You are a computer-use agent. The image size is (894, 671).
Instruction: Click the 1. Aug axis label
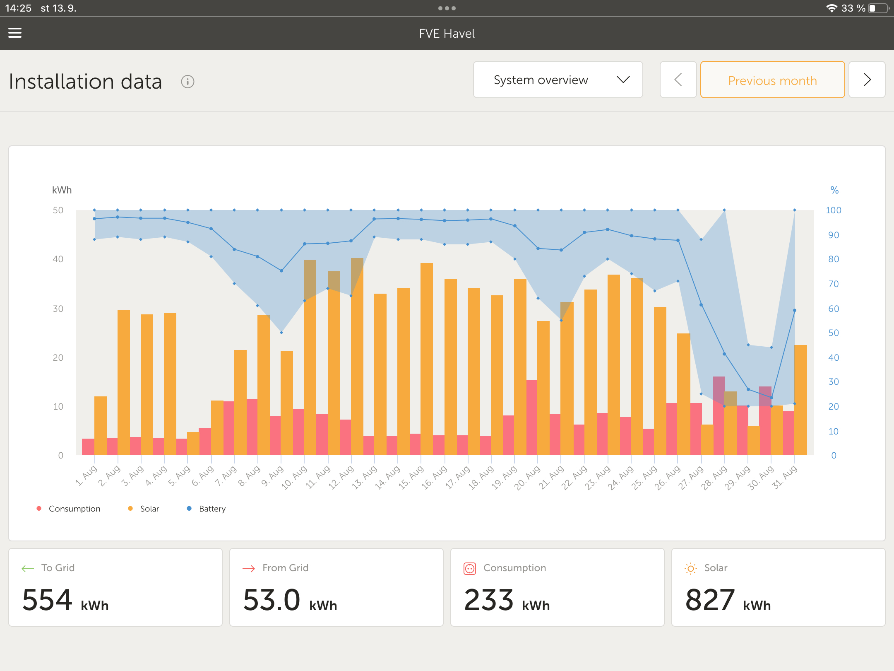point(87,475)
